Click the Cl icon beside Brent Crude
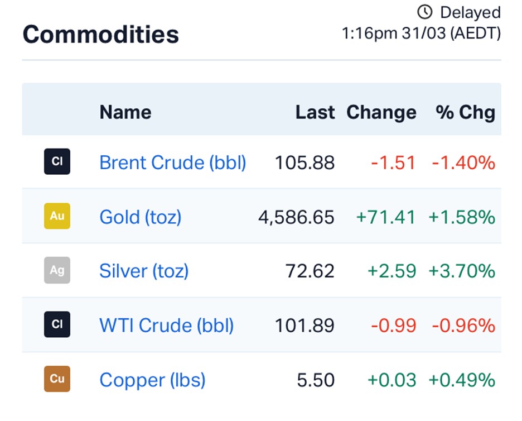 [x=57, y=162]
